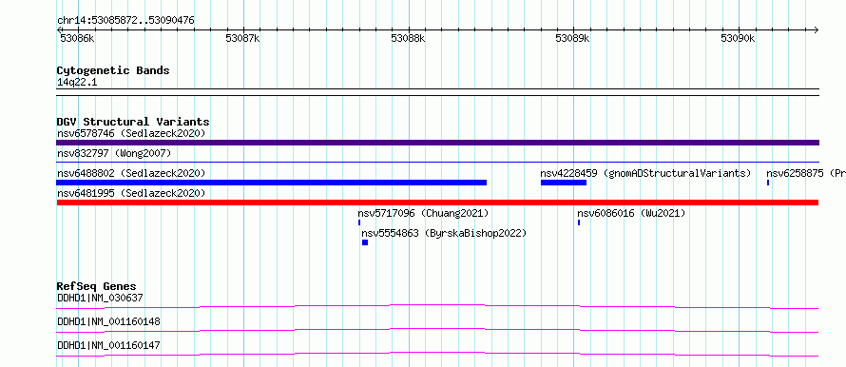Select the DDHD1|NM_030637 transcript label

[x=100, y=298]
